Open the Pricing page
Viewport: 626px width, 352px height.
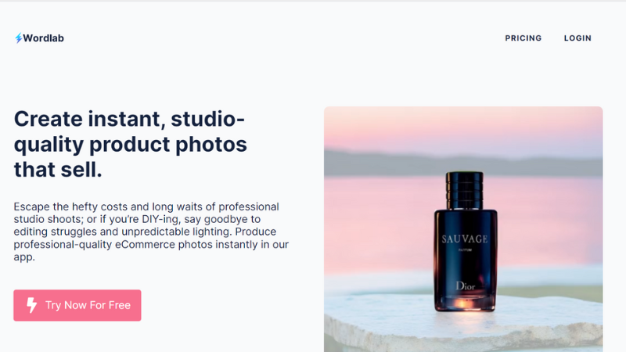(523, 38)
